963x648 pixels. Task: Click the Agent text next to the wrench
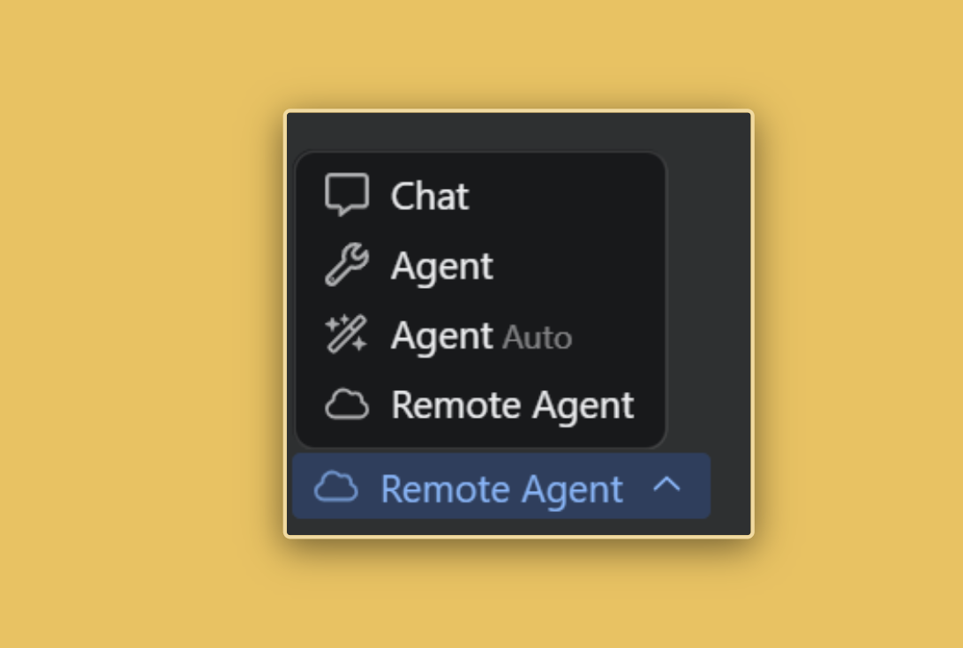click(441, 267)
